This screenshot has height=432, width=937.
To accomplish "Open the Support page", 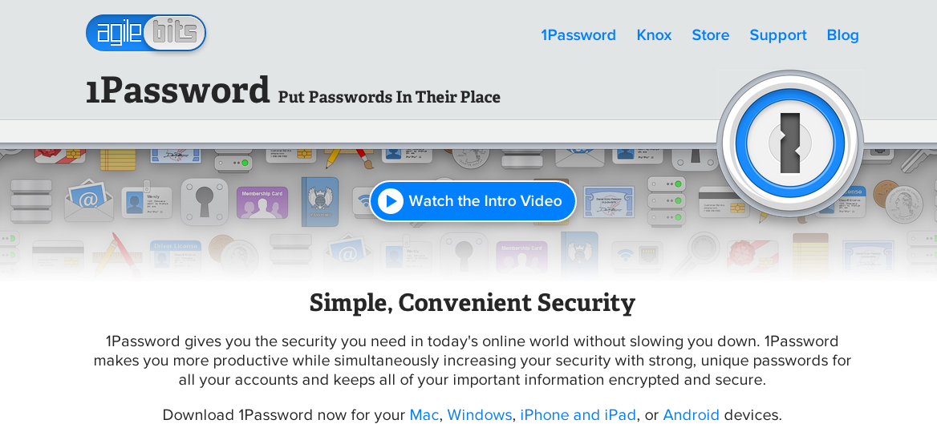I will (x=778, y=35).
